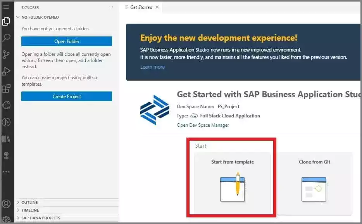
Task: Open Dev Space Manager link
Action: coord(203,125)
